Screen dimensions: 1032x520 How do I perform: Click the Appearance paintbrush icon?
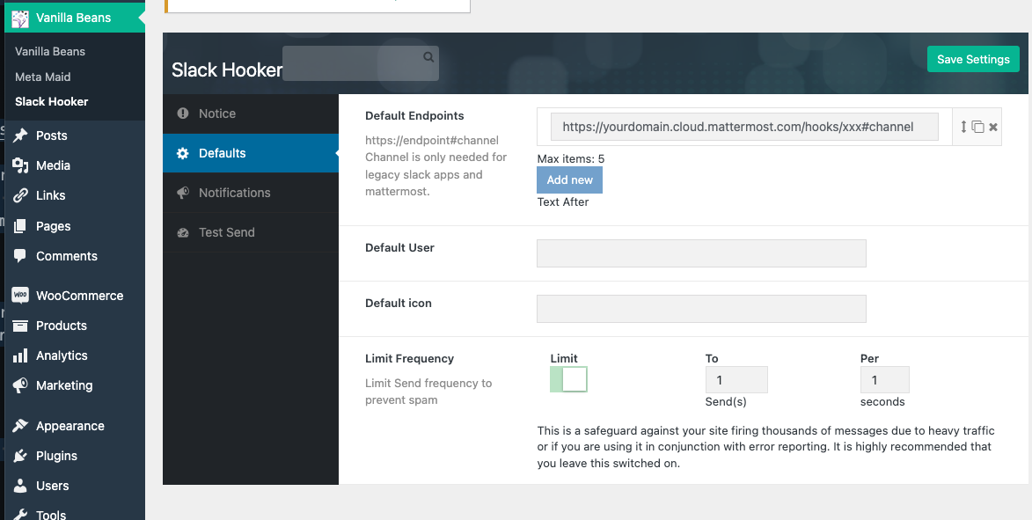20,426
